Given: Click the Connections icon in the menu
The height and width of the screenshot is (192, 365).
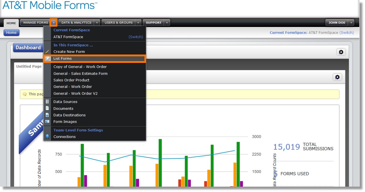Looking at the screenshot, I should 47,137.
